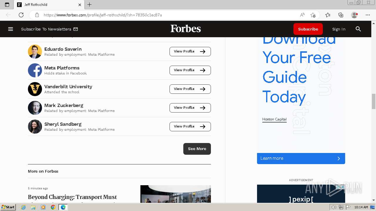The image size is (376, 211).
Task: Open Vanderbilt University name link
Action: coord(68,86)
